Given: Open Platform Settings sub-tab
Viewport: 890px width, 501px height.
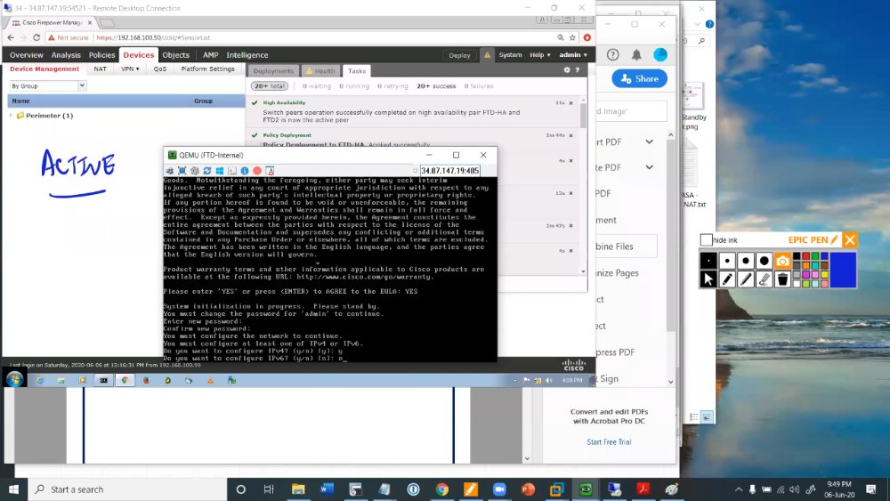Looking at the screenshot, I should tap(207, 69).
